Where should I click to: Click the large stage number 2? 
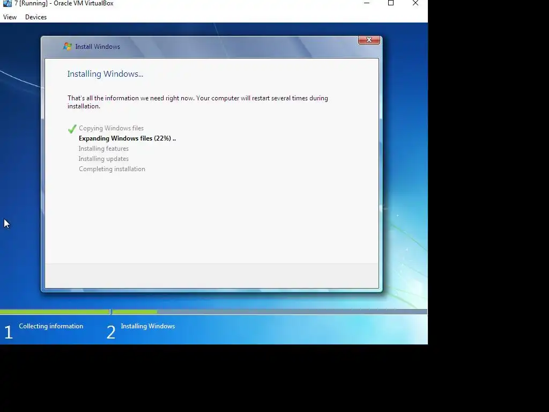pos(111,332)
